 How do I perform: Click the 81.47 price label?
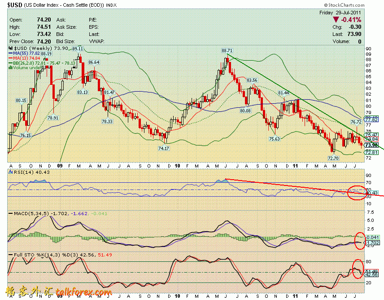tap(109, 92)
